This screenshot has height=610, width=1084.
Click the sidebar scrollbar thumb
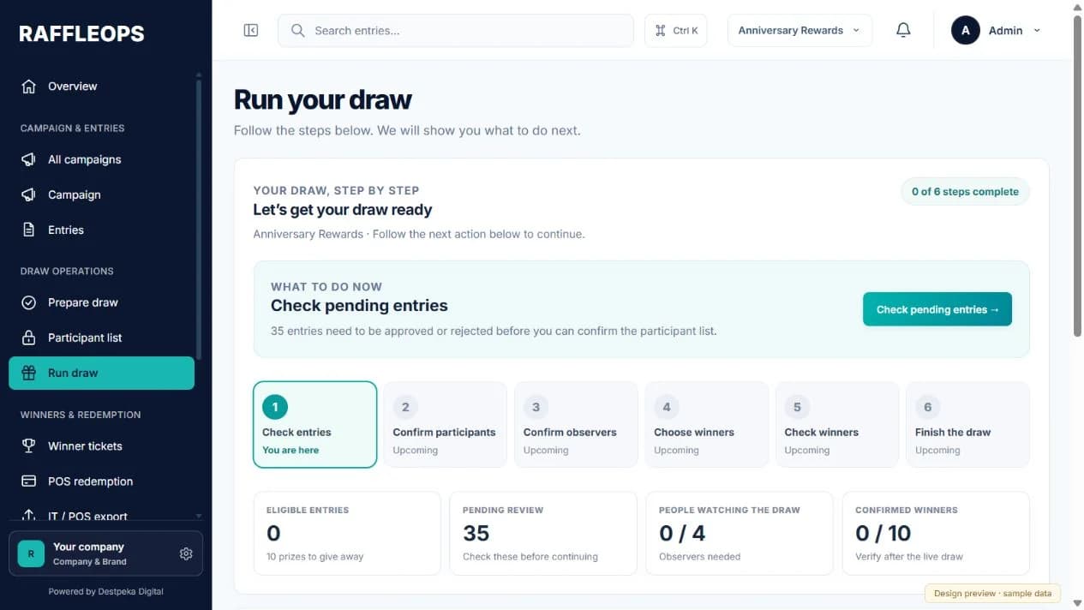tap(199, 218)
